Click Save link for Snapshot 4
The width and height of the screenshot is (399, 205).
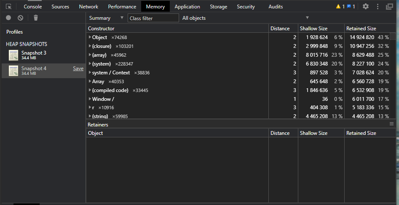point(78,68)
